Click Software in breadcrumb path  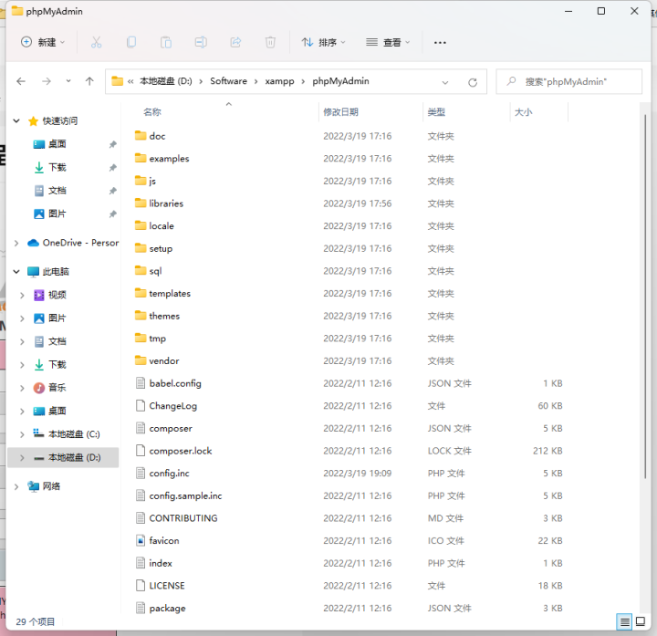point(228,81)
